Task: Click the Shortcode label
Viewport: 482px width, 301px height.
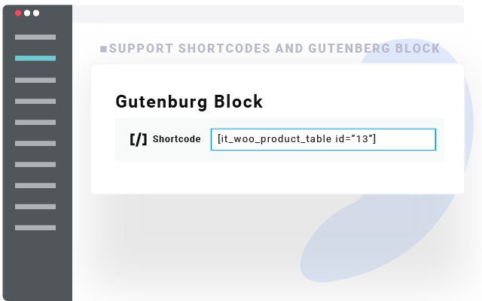Action: pyautogui.click(x=176, y=139)
